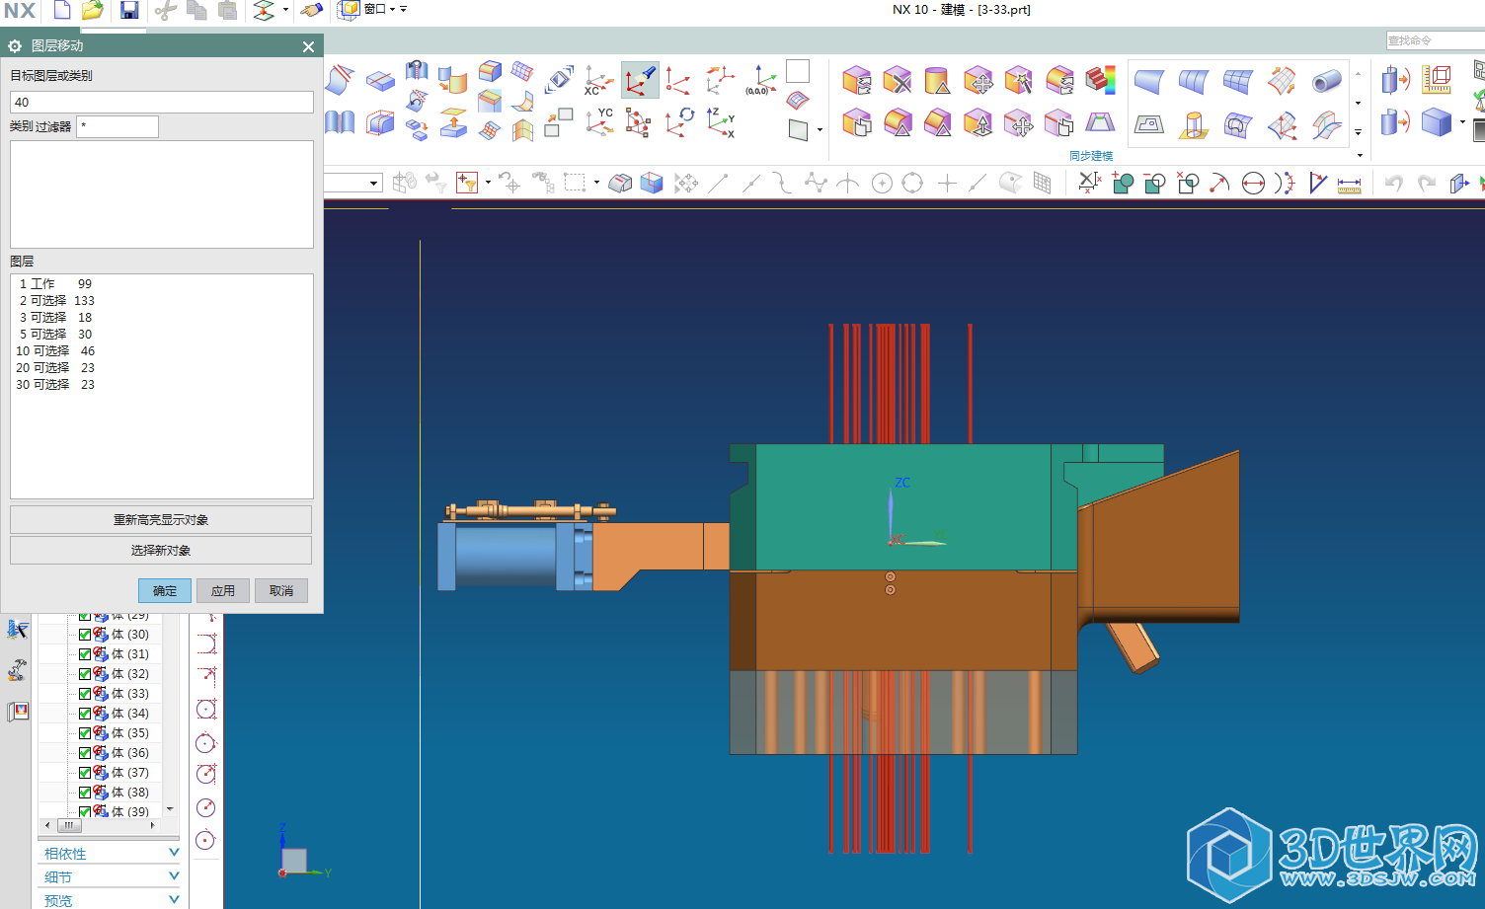Select the mesh surface grid icon
This screenshot has height=909, width=1485.
click(1237, 81)
